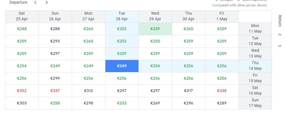Choose €250 fare on Wed 29 Apr

click(x=155, y=41)
